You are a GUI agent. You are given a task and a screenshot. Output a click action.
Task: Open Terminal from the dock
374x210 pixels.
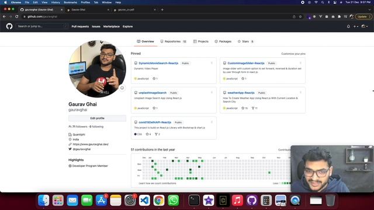click(194, 200)
